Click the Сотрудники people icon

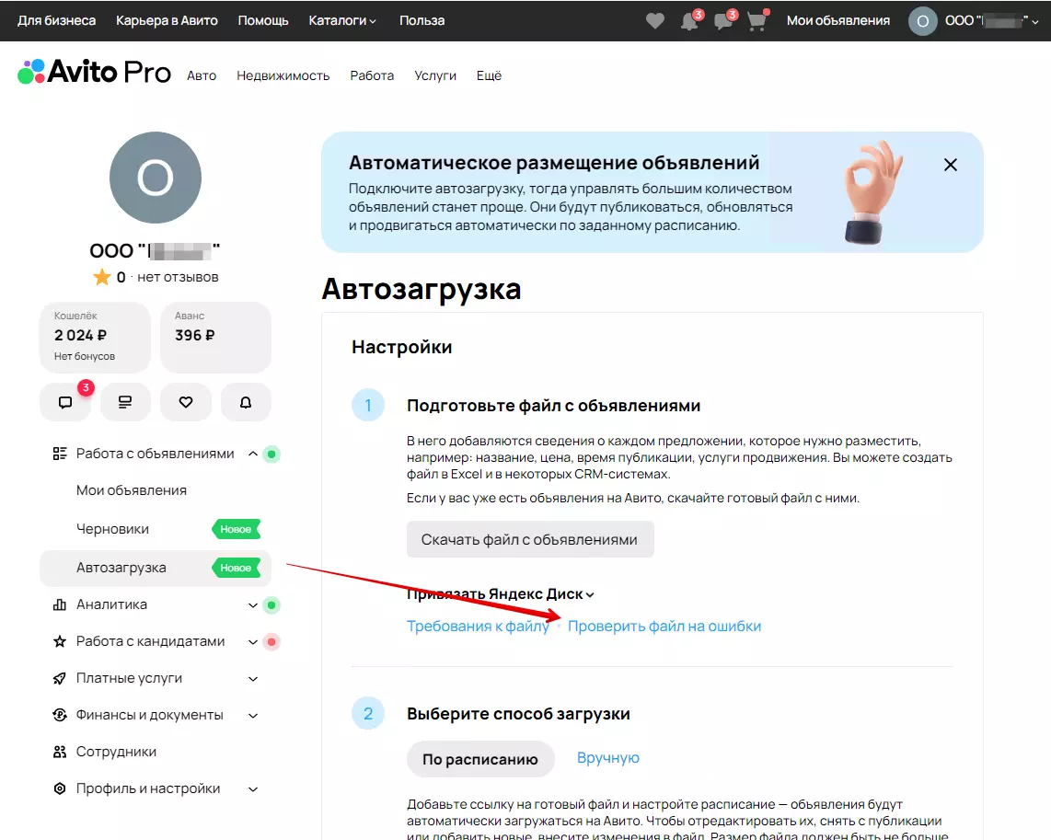(60, 752)
